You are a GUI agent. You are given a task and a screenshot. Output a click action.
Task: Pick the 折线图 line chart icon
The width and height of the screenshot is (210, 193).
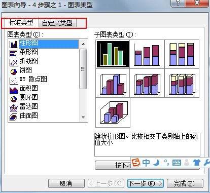tap(14, 62)
